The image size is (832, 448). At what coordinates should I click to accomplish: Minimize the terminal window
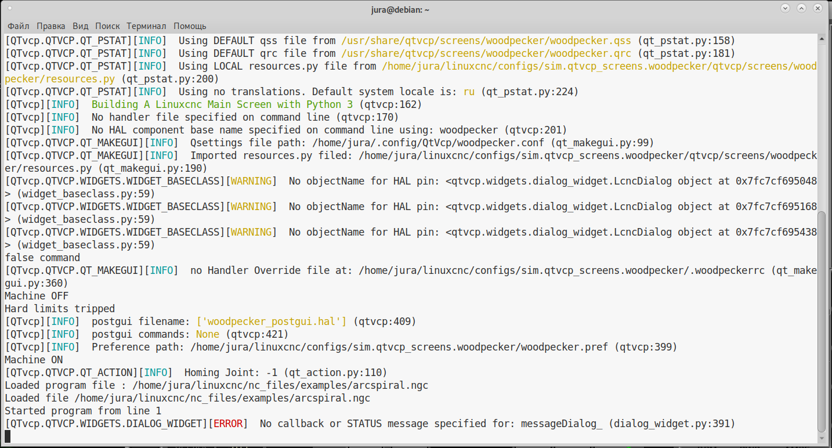pyautogui.click(x=786, y=9)
